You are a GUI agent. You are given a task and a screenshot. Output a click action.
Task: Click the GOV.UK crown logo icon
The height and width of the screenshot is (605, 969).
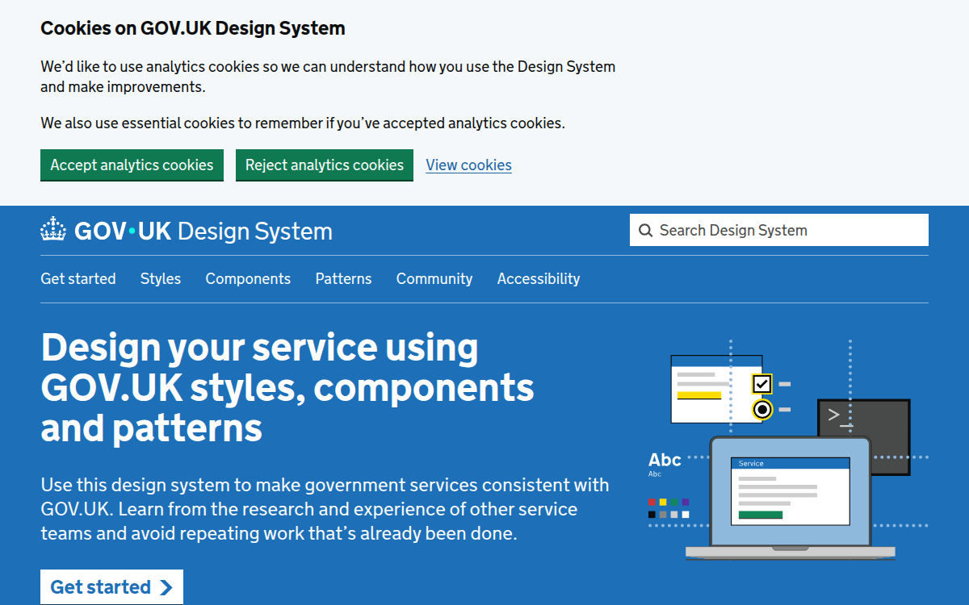(x=53, y=230)
